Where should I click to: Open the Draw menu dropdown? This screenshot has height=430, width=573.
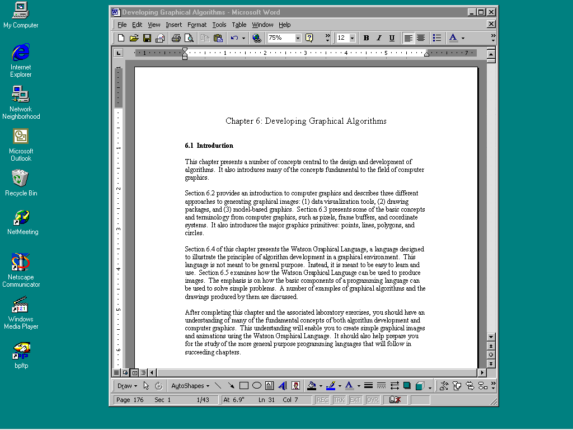[x=127, y=386]
